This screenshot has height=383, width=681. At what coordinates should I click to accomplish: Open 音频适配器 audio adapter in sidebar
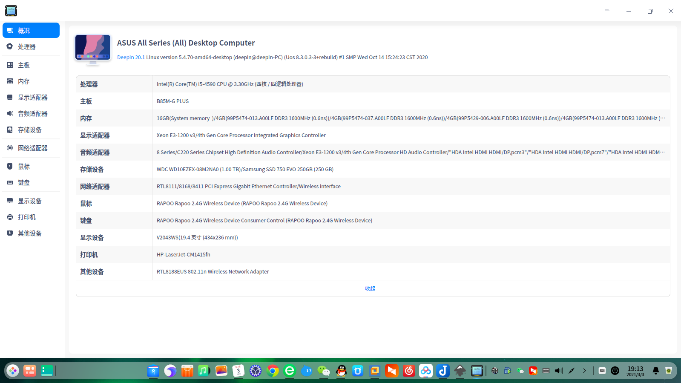point(31,113)
